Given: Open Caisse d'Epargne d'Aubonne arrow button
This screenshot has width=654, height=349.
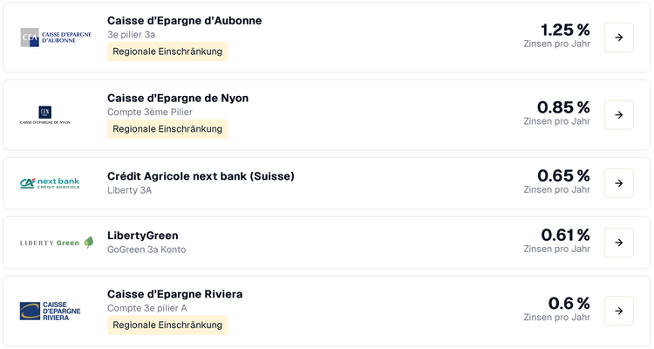Looking at the screenshot, I should click(618, 38).
